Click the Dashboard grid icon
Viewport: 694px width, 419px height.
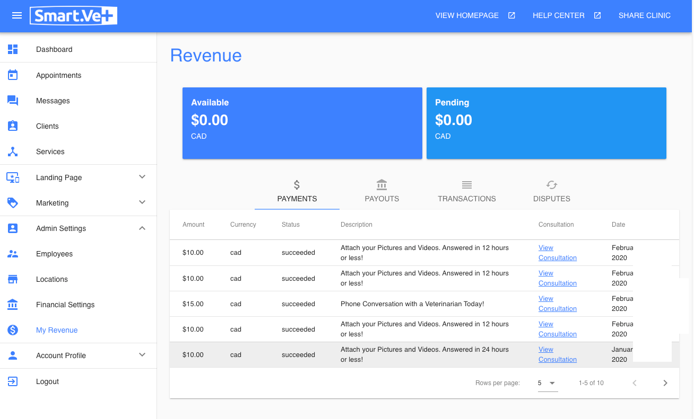point(13,49)
